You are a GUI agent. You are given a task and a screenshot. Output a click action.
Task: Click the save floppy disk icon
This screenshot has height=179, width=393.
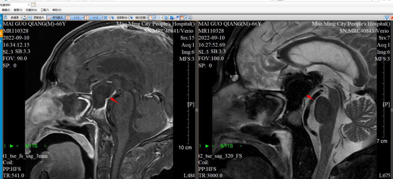coord(182,17)
